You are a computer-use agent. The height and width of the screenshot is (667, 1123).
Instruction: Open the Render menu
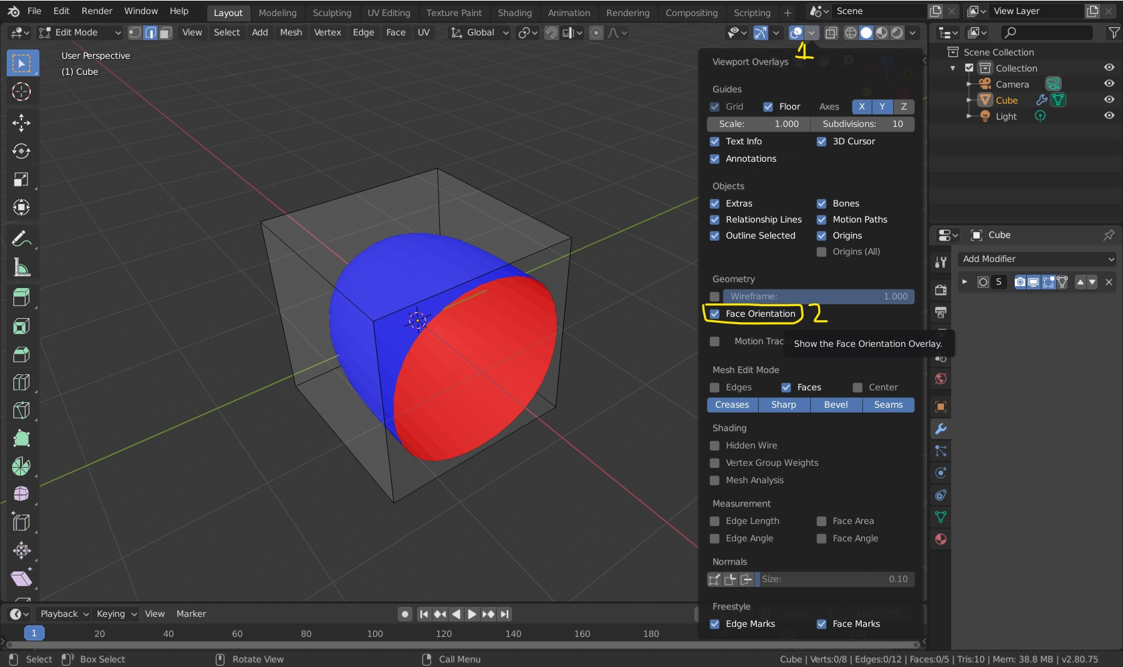click(x=97, y=11)
